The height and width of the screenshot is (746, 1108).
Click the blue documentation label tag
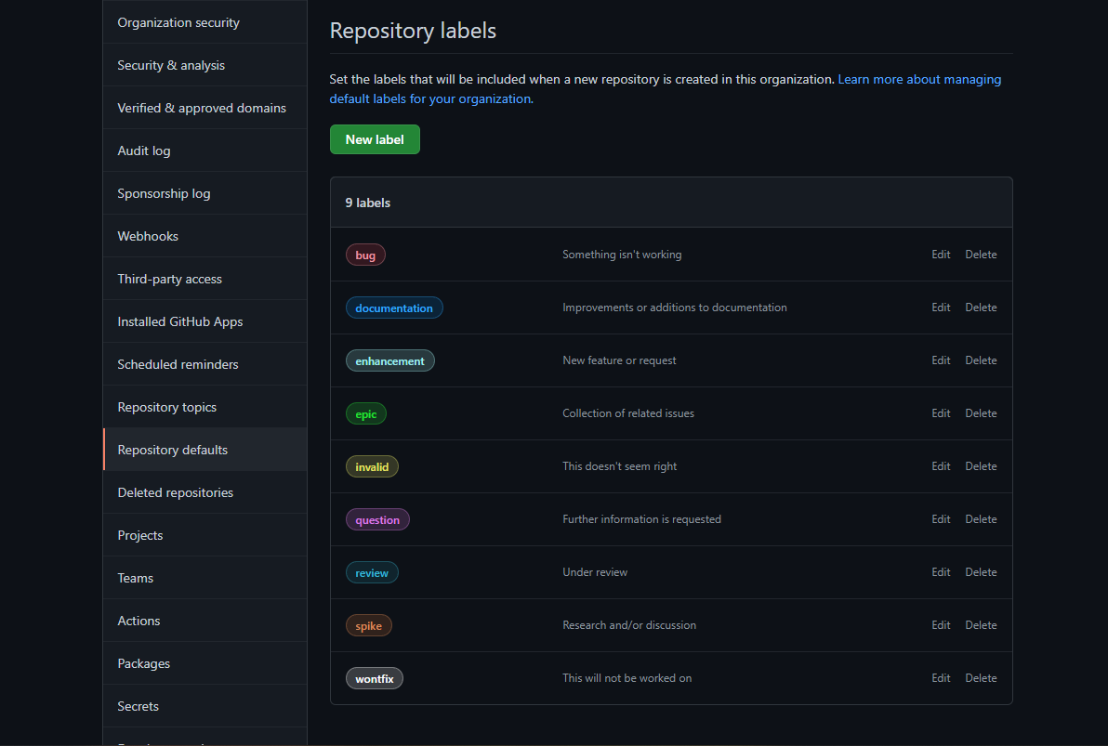394,308
